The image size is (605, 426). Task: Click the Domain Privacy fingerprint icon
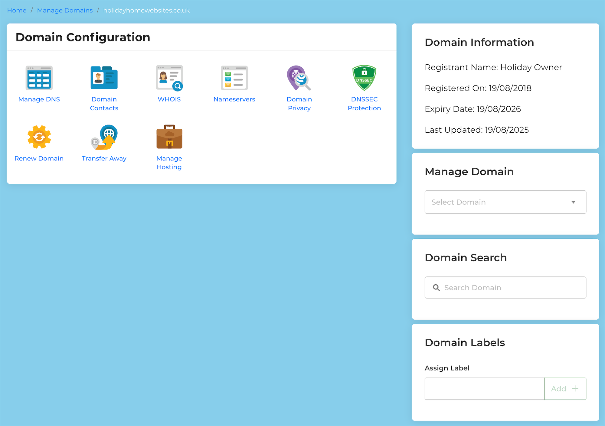coord(299,78)
